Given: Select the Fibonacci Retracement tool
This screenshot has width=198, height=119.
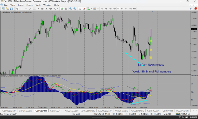Looking at the screenshot, I should 34,9.
